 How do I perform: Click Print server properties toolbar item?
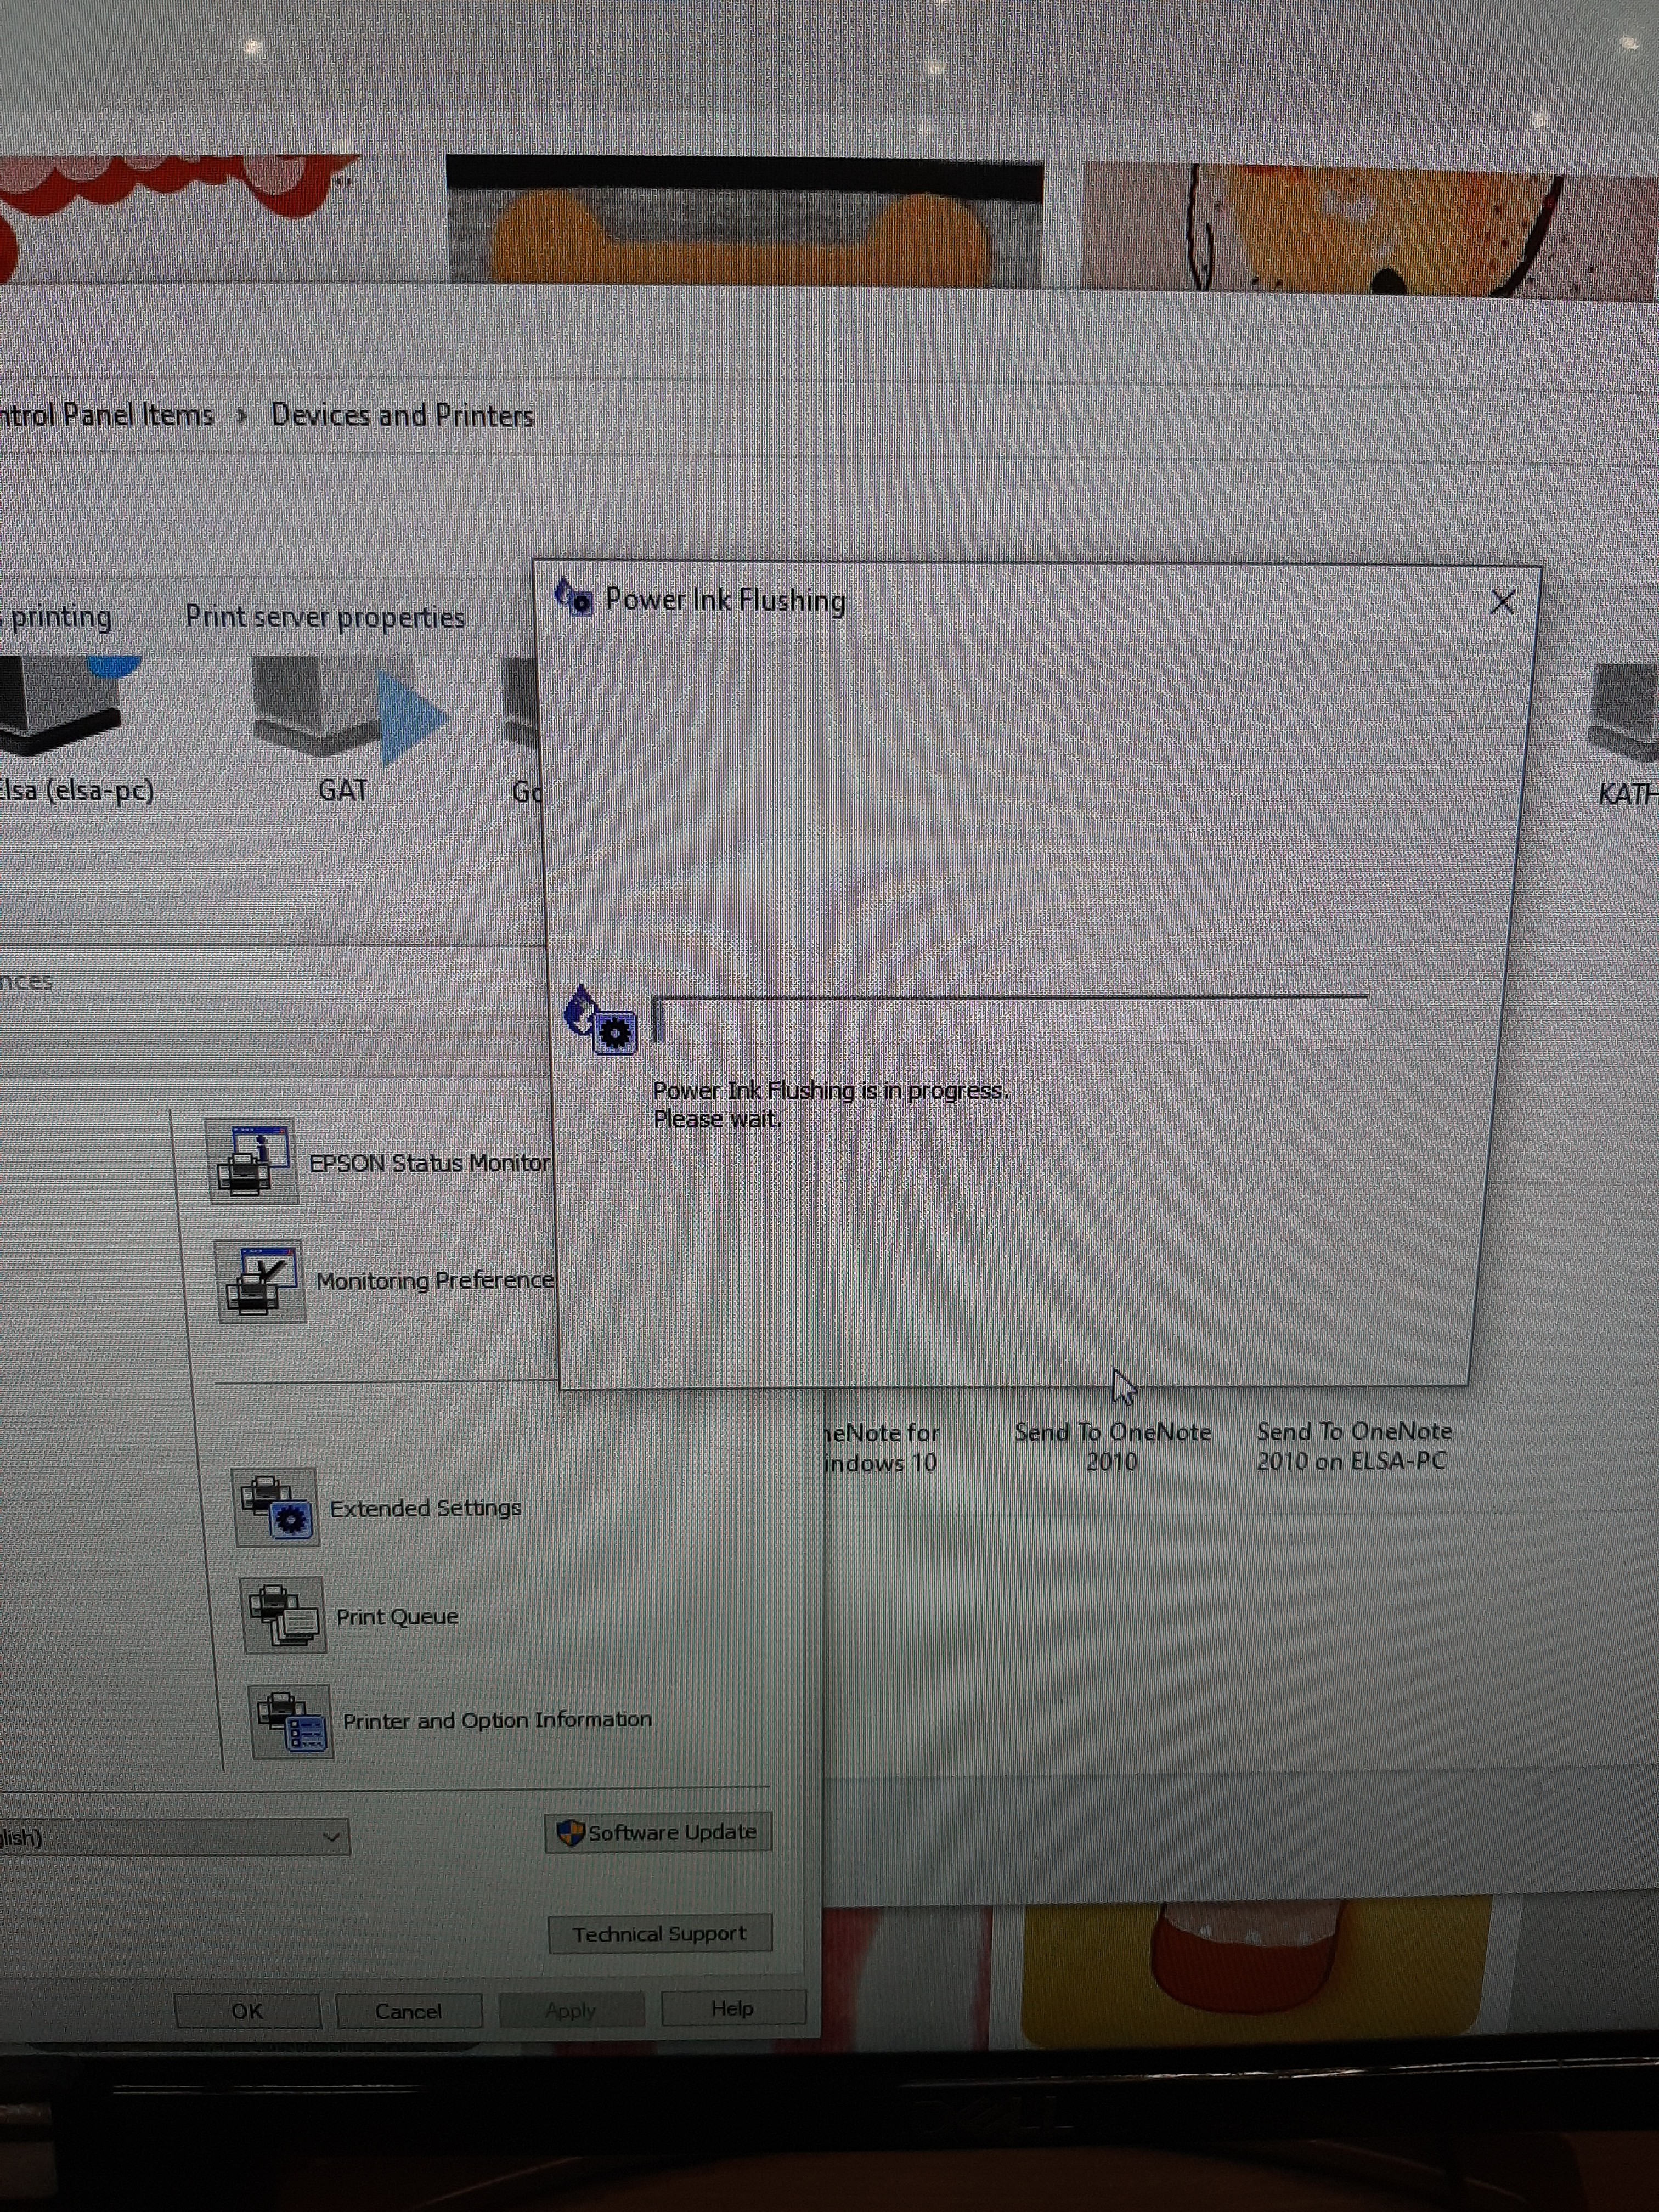tap(325, 617)
